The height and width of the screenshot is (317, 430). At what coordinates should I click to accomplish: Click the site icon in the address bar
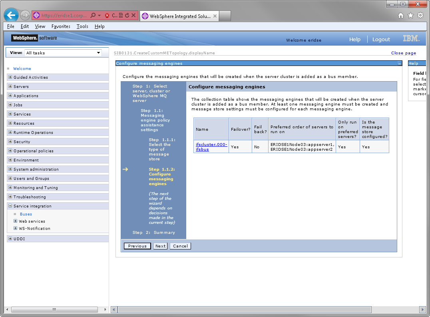(x=36, y=15)
